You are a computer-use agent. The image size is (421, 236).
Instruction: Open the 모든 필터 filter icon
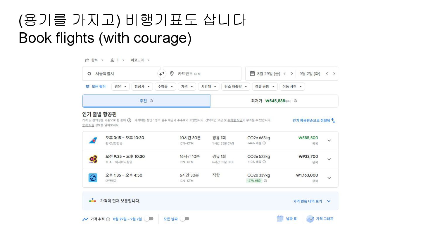[x=87, y=87]
